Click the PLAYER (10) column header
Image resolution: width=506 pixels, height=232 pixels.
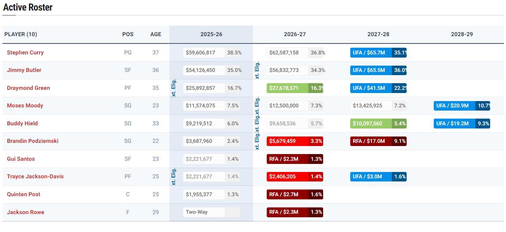tap(21, 34)
